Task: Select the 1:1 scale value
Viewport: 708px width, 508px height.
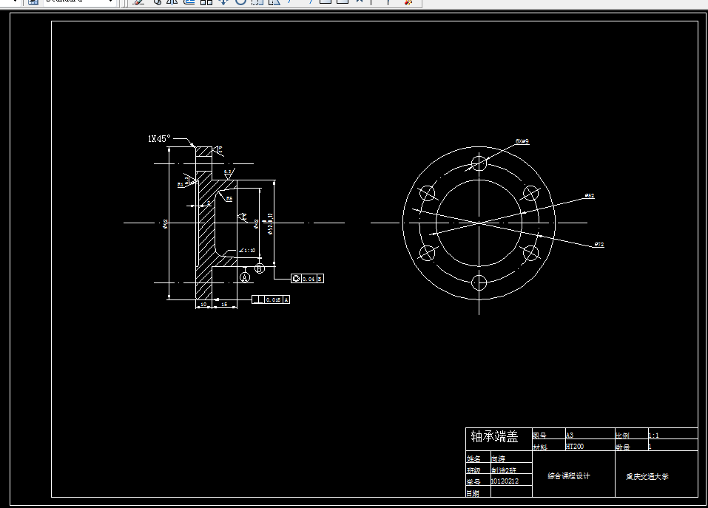Action: pyautogui.click(x=653, y=436)
